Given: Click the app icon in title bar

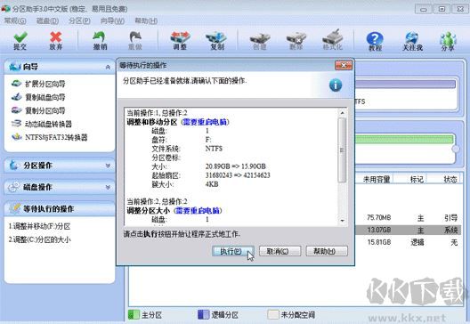Looking at the screenshot, I should [x=5, y=9].
